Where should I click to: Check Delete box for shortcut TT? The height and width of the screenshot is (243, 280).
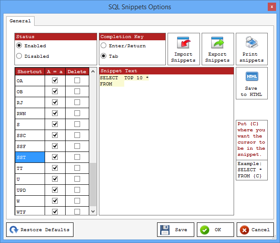[x=77, y=168]
